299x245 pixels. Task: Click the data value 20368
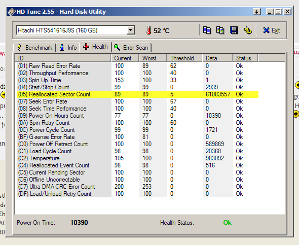click(213, 151)
